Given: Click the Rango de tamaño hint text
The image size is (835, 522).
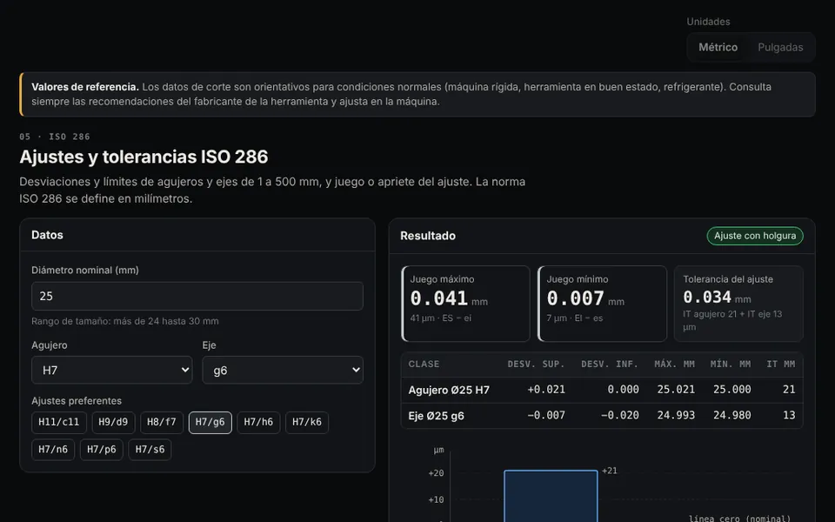Looking at the screenshot, I should pos(125,321).
